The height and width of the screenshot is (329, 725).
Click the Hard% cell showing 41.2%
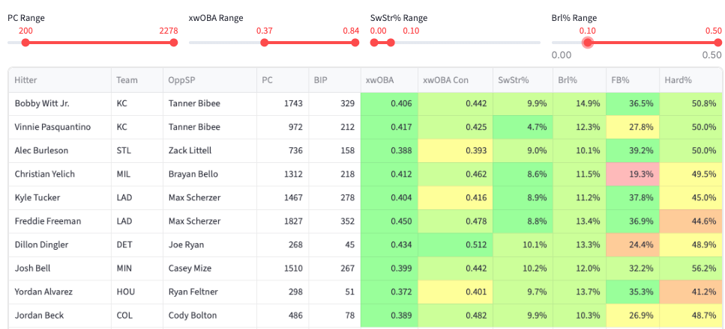[692, 292]
